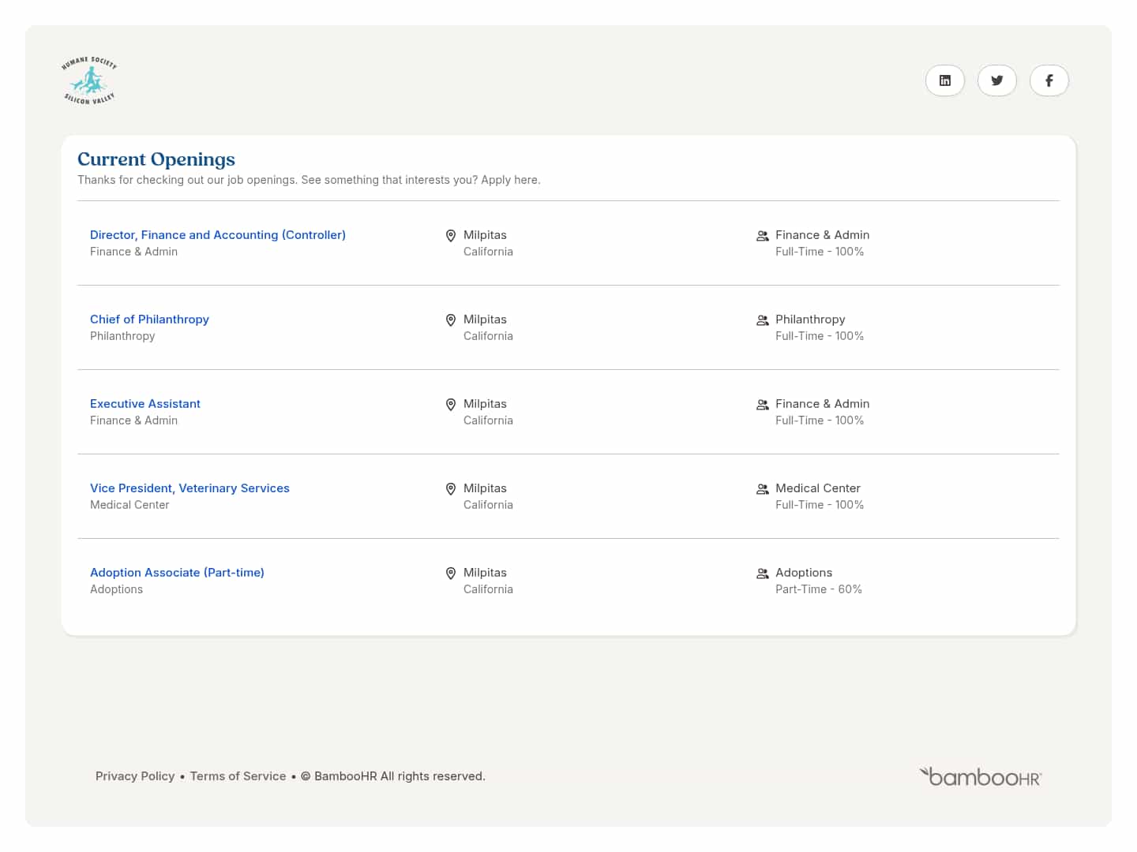
Task: Click location pin icon in Executive Assistant row
Action: 451,405
